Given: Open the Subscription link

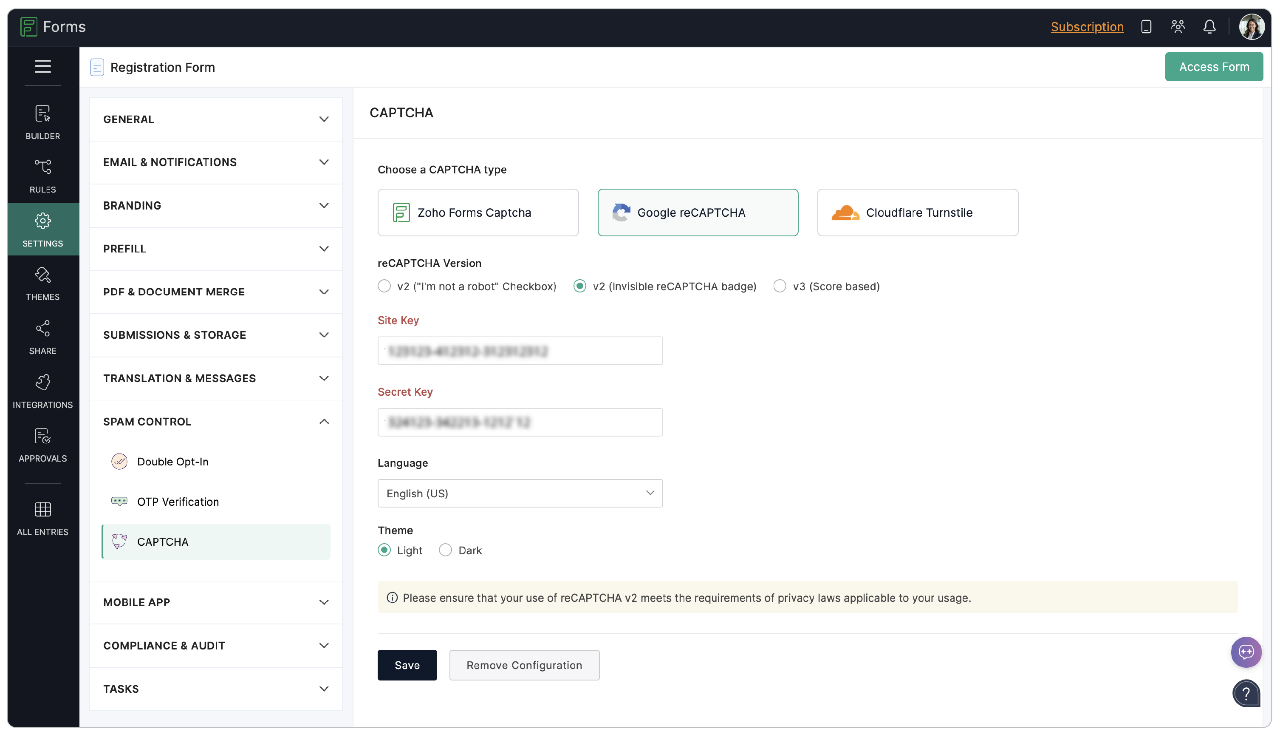Looking at the screenshot, I should click(1087, 26).
